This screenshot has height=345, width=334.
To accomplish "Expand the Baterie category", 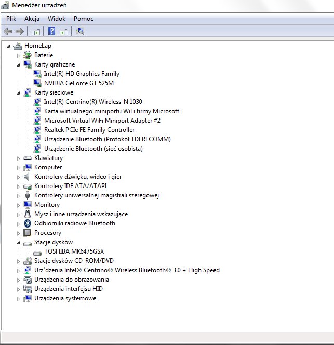I will tap(18, 56).
